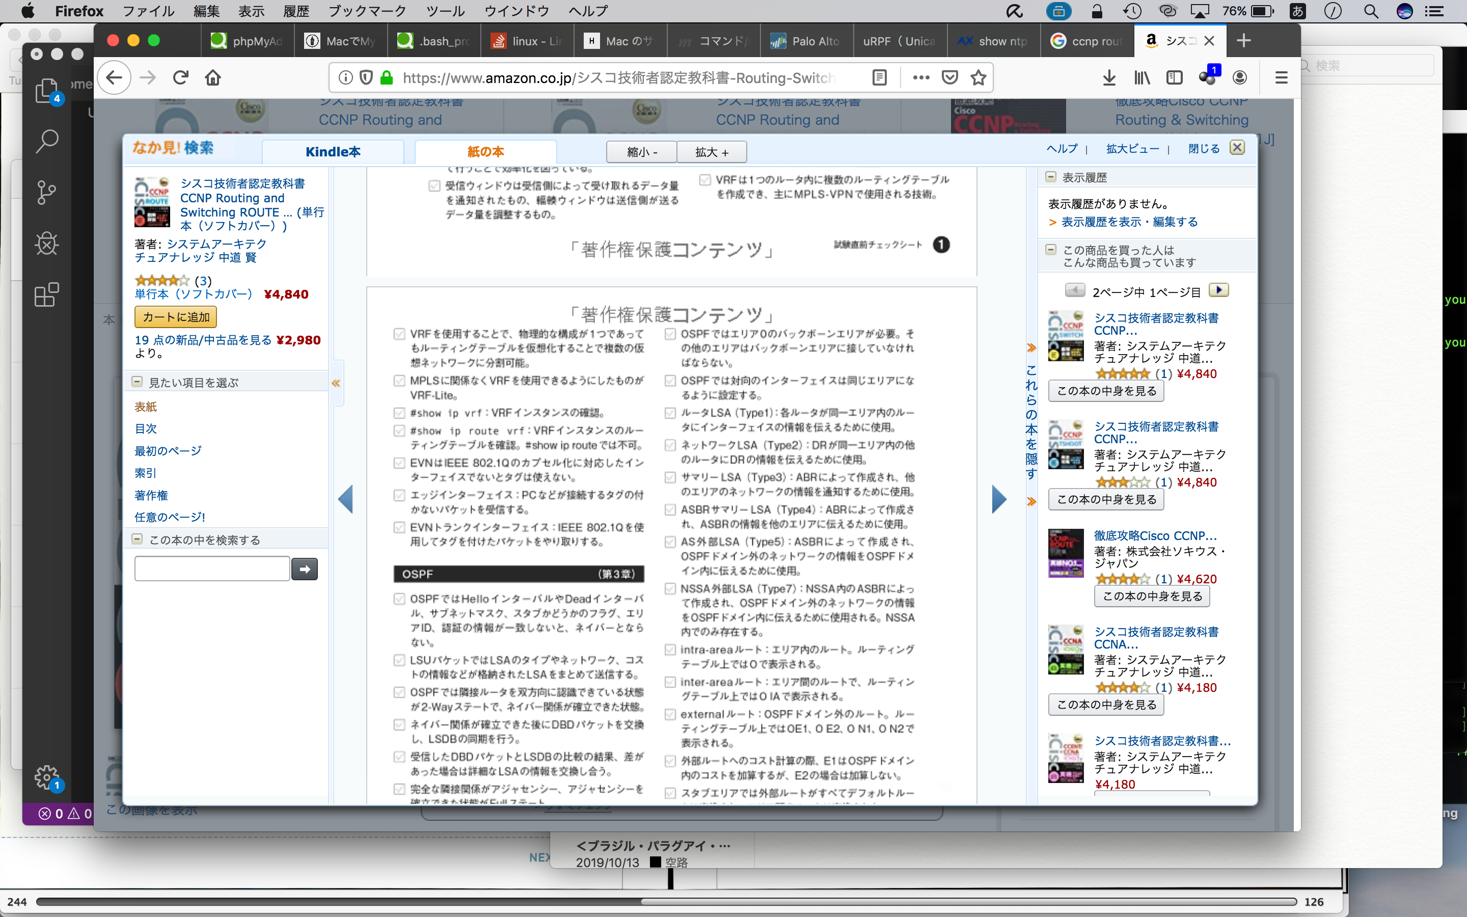
Task: Open Firefox hamburger menu
Action: pos(1281,77)
